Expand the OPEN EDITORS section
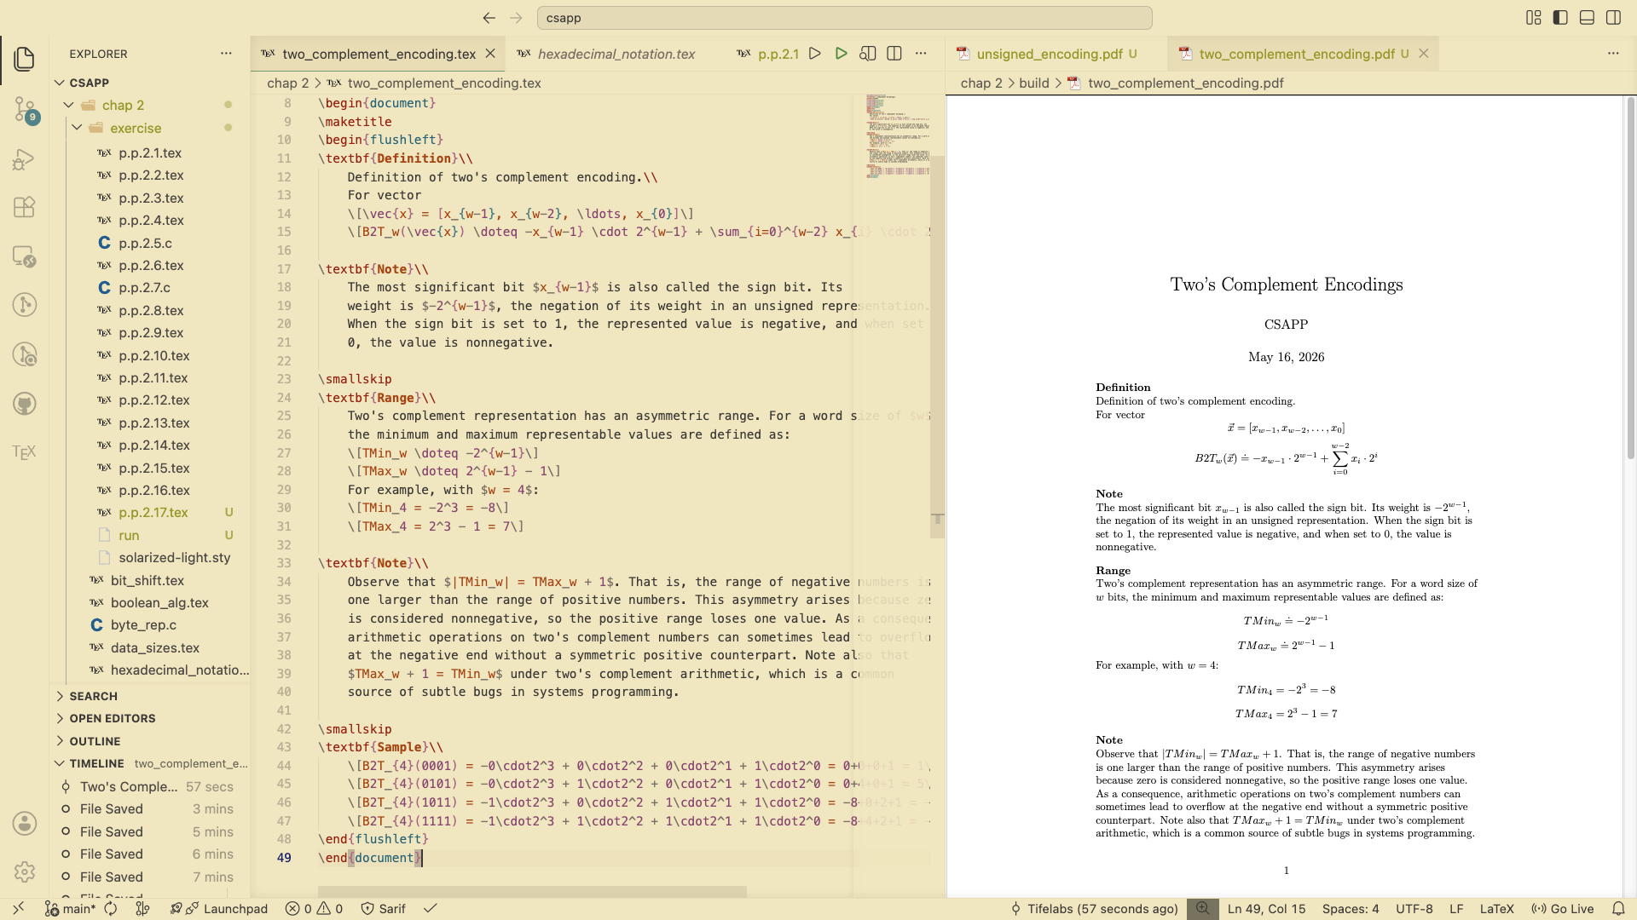The height and width of the screenshot is (920, 1637). click(151, 718)
